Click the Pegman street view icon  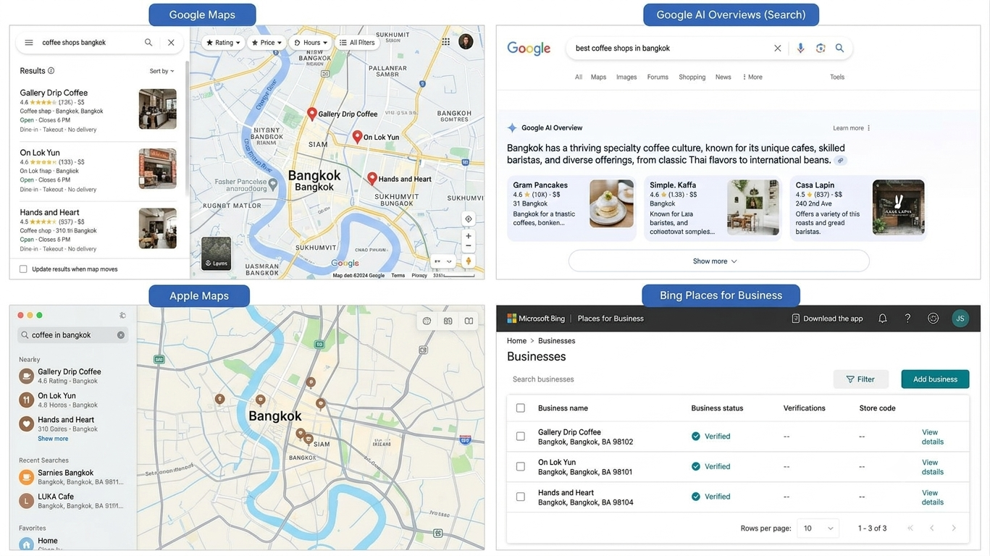pos(469,261)
